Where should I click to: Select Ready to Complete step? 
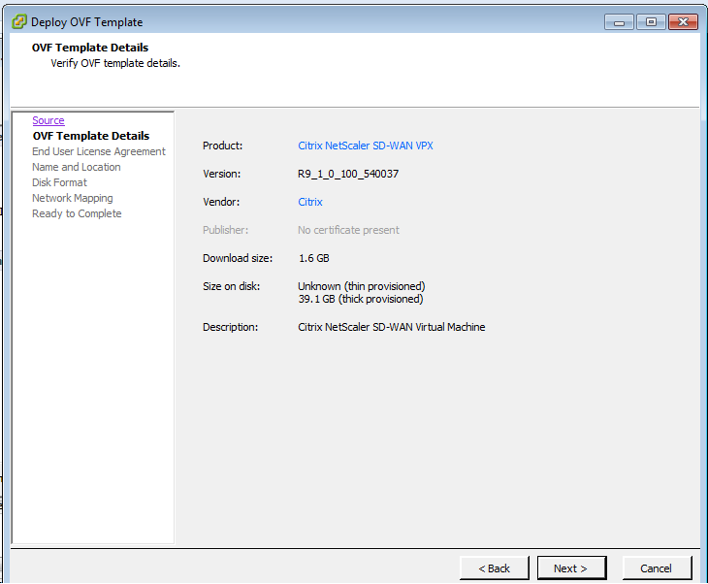tap(77, 213)
